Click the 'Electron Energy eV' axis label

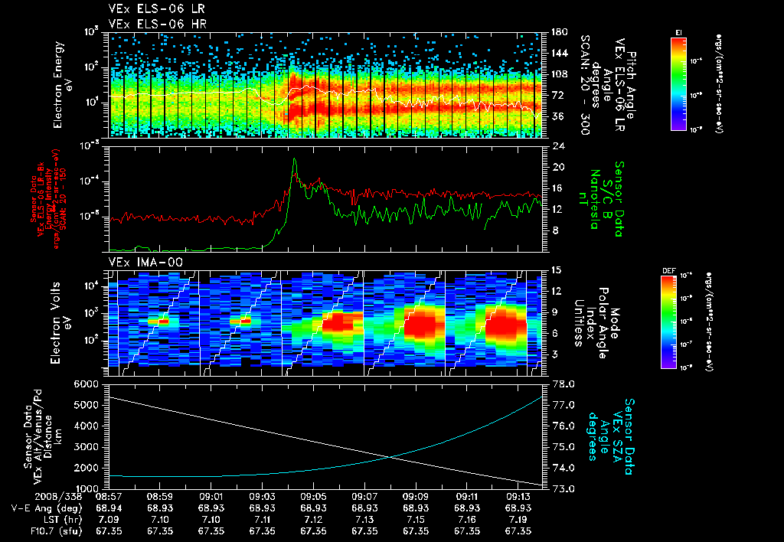(x=61, y=85)
